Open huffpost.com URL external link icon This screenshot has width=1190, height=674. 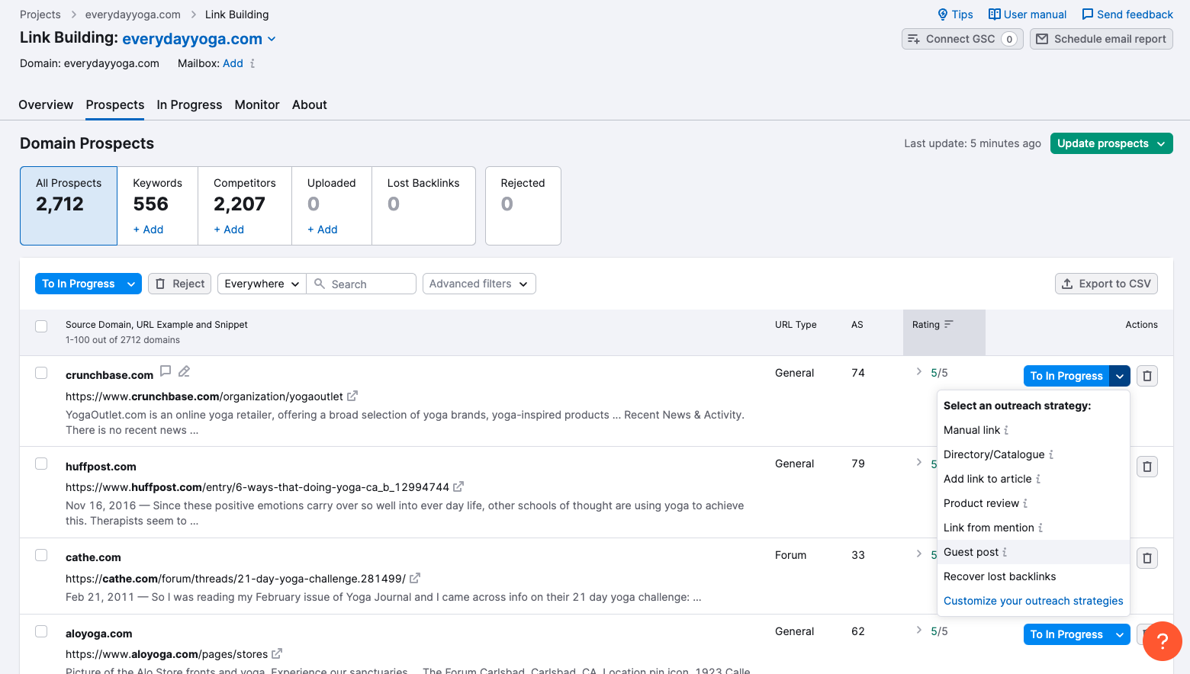[458, 486]
